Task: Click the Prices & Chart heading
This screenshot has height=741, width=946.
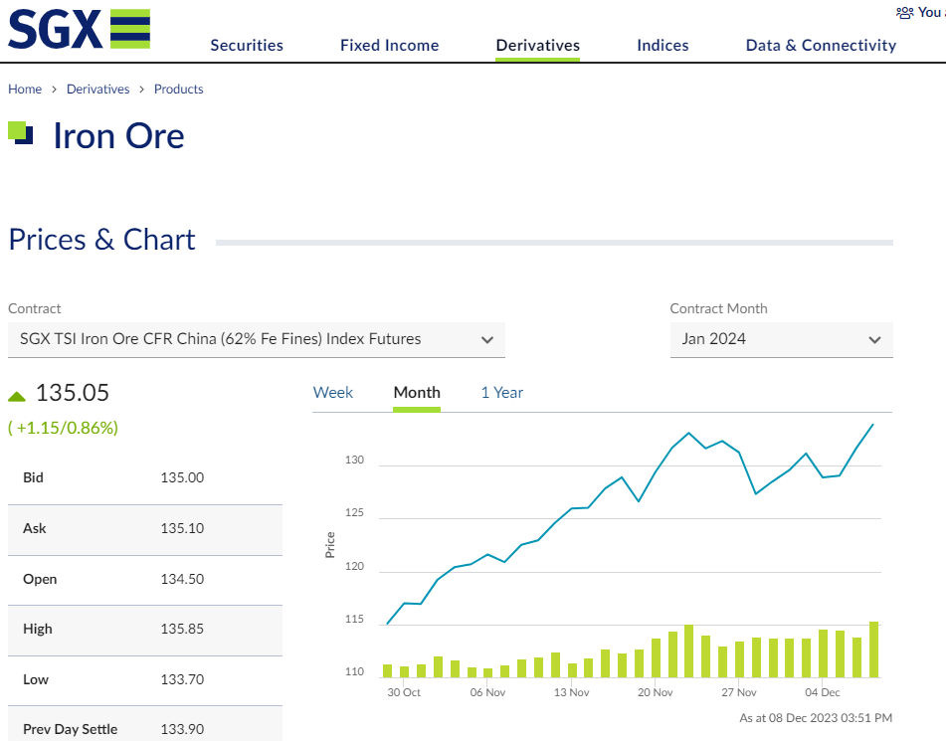Action: 101,240
